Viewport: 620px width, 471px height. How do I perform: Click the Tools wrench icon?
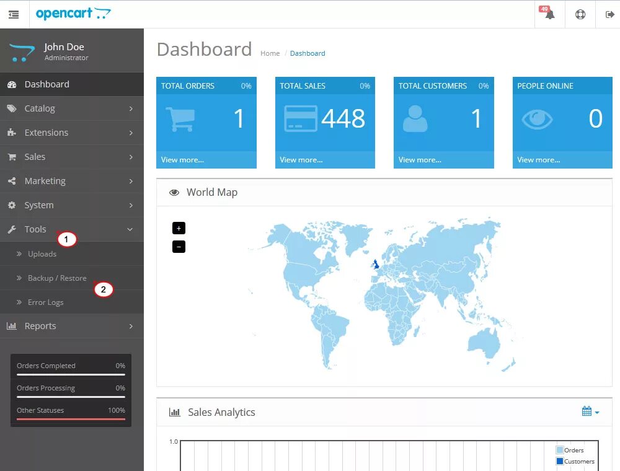pyautogui.click(x=12, y=229)
